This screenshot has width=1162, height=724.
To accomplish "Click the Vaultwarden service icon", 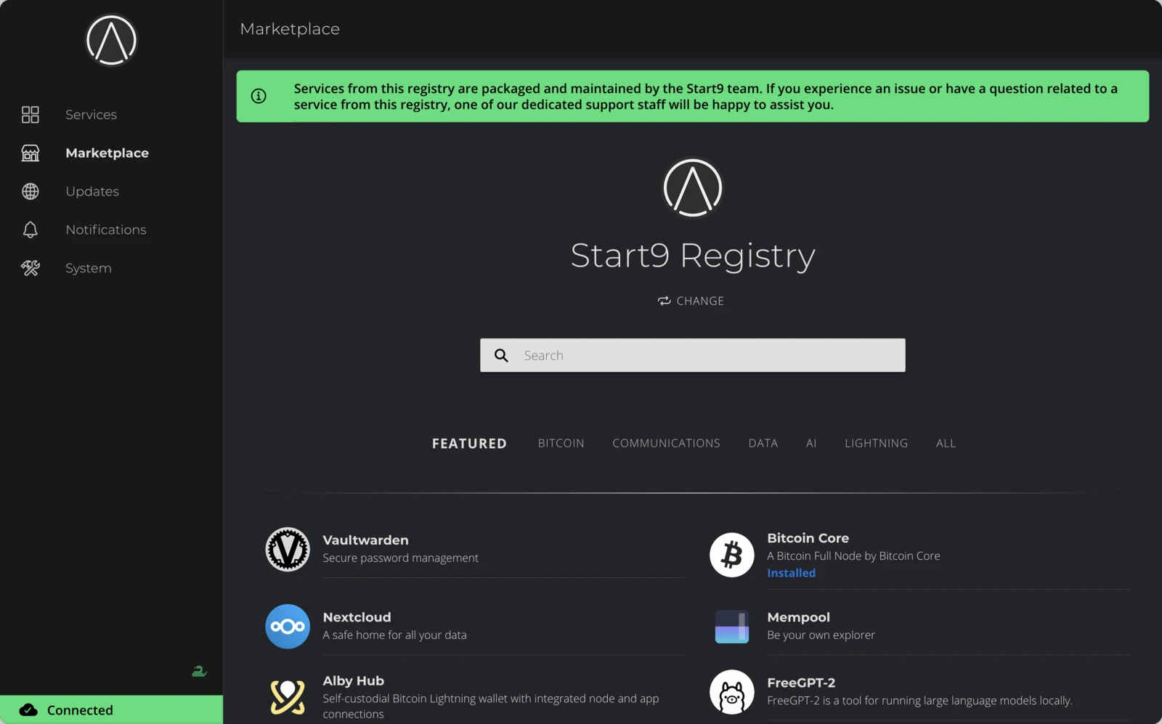I will pos(288,550).
